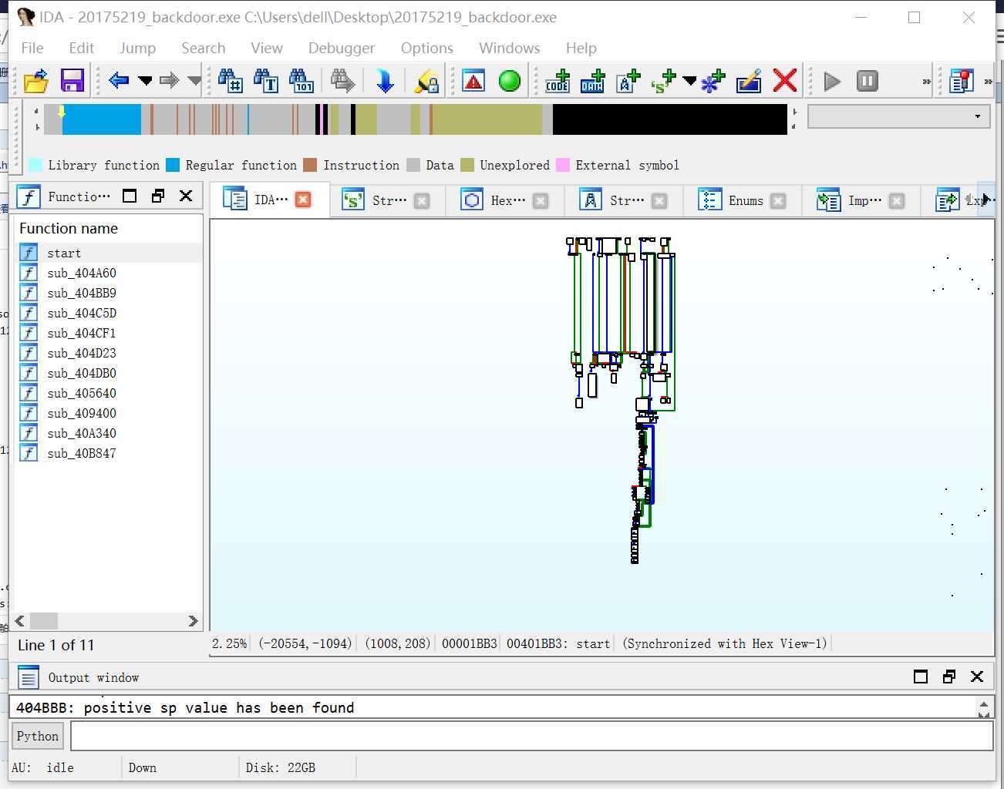Open the View menu
Screen dimensions: 1004x789
[x=267, y=48]
